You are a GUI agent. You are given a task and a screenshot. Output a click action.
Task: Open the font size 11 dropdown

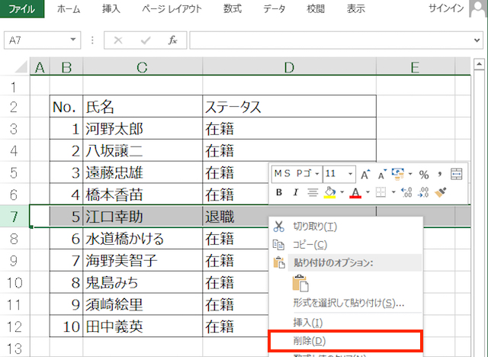[x=339, y=174]
